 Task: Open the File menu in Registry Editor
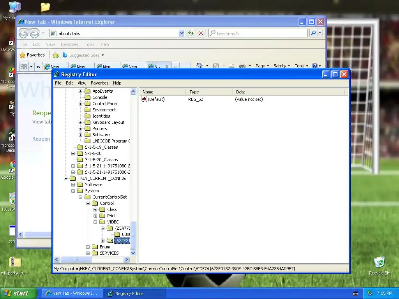(58, 83)
